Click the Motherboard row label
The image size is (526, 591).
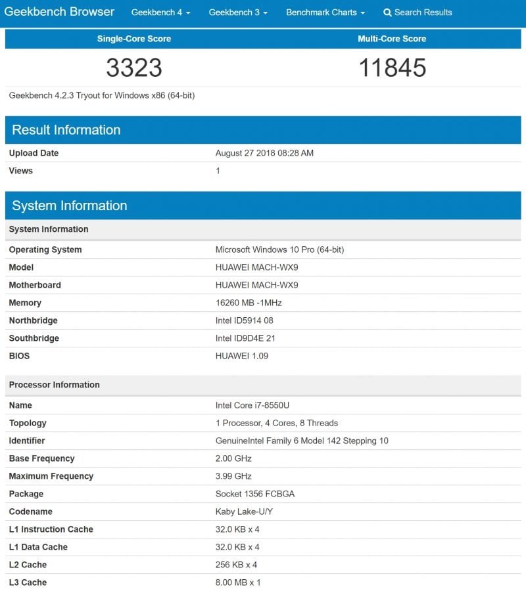(x=35, y=285)
